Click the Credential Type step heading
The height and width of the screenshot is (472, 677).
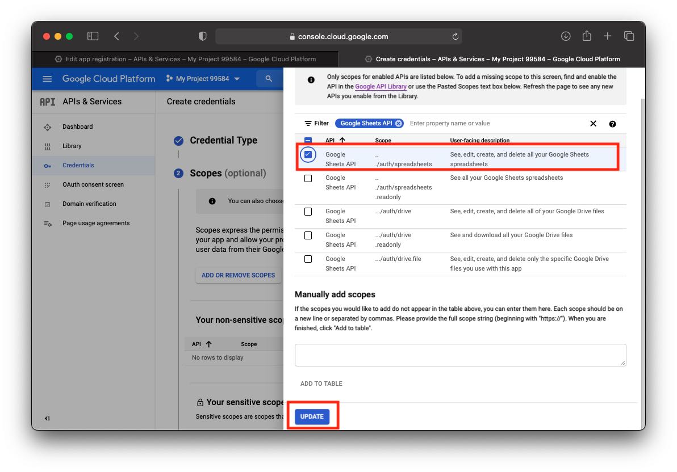(223, 140)
